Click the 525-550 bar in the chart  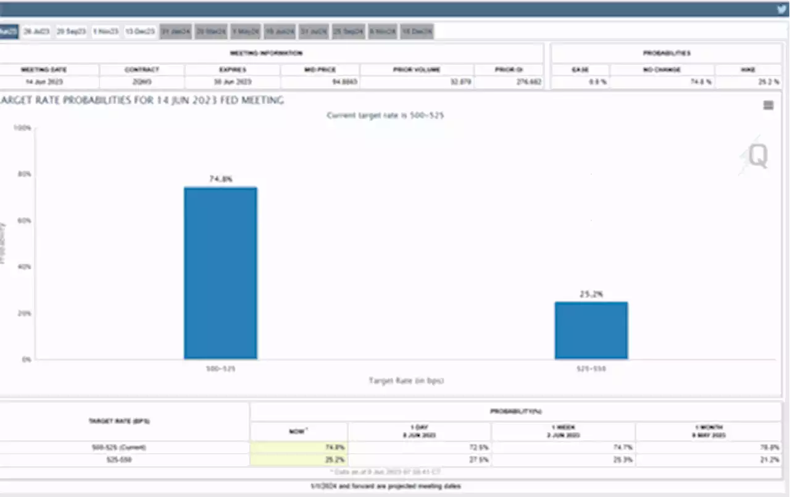[591, 330]
